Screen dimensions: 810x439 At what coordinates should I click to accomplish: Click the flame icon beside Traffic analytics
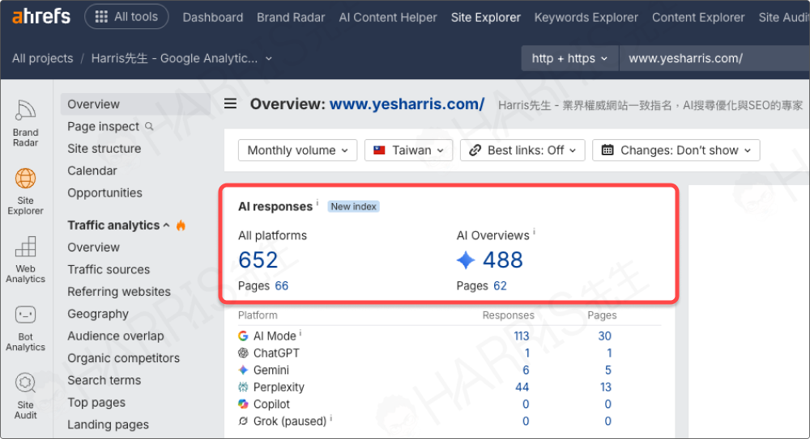coord(181,226)
